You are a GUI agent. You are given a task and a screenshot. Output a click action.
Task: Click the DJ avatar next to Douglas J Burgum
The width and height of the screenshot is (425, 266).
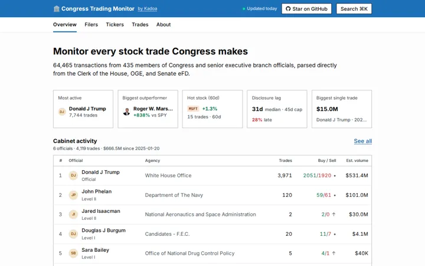point(73,233)
